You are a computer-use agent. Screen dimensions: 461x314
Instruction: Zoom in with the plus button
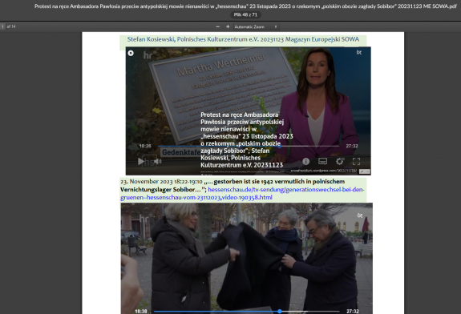pyautogui.click(x=228, y=26)
